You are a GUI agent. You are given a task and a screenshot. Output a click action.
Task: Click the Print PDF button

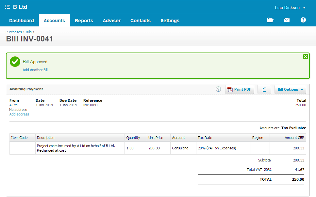tap(240, 89)
